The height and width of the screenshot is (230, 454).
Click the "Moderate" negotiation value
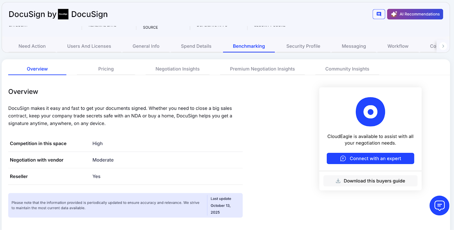(103, 160)
